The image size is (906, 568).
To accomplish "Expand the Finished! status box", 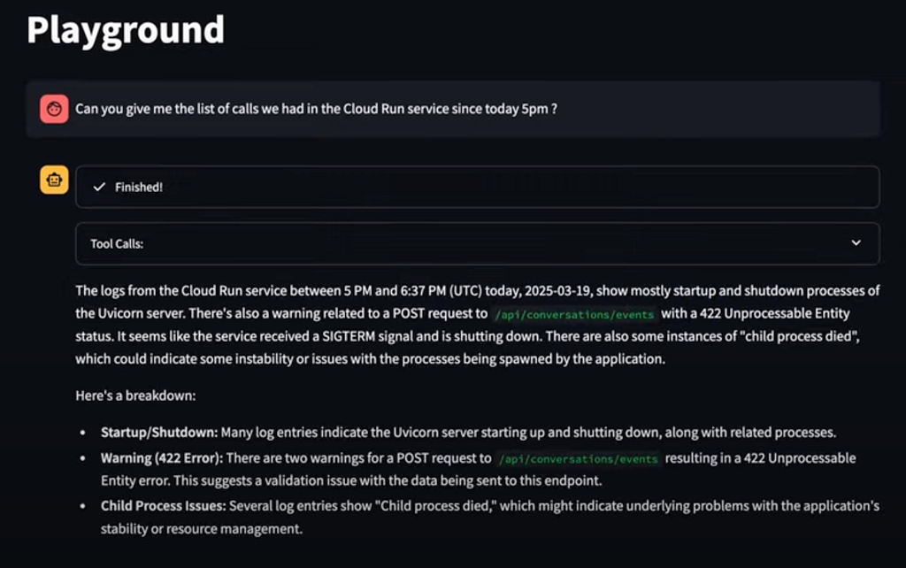I will point(477,187).
